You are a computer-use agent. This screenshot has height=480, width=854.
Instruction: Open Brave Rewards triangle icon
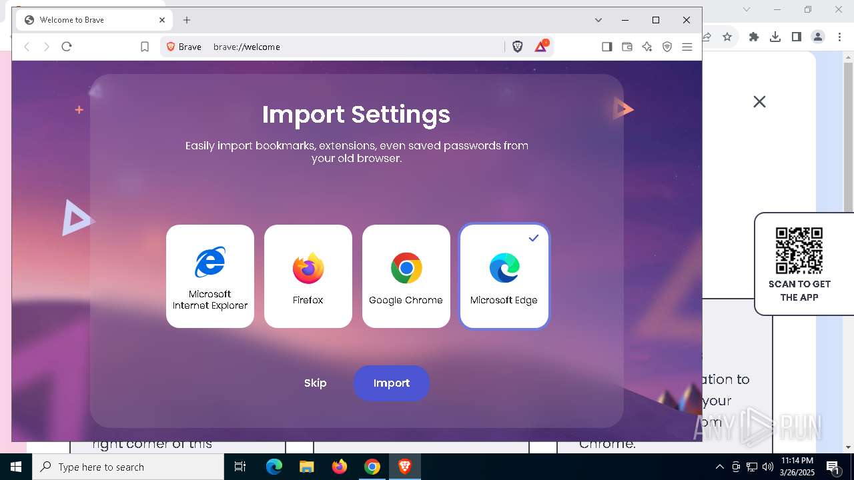541,47
